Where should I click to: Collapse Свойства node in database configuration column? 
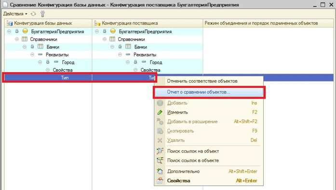48,70
